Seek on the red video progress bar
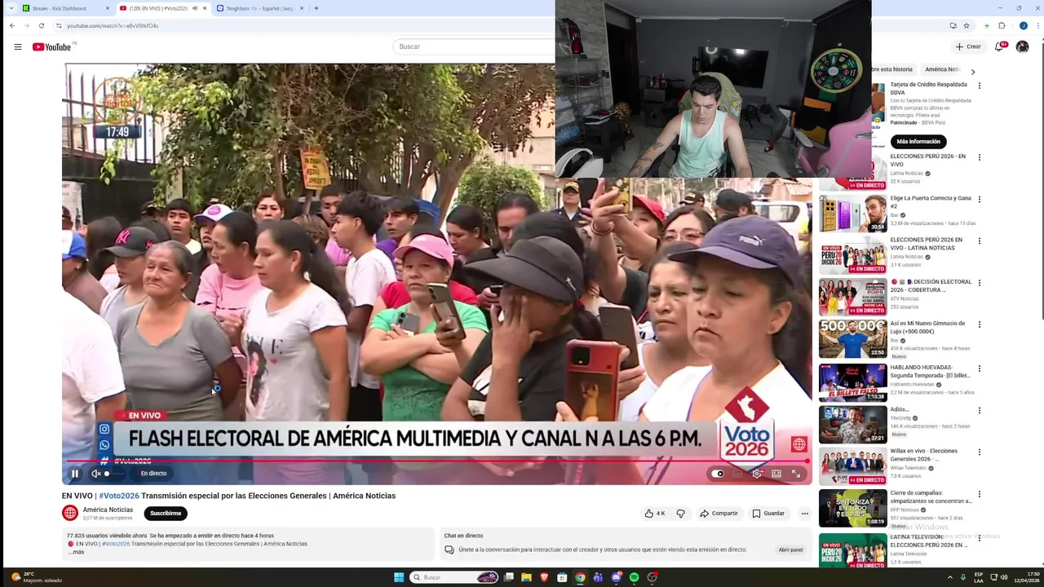Screen dimensions: 1044x587 437,461
